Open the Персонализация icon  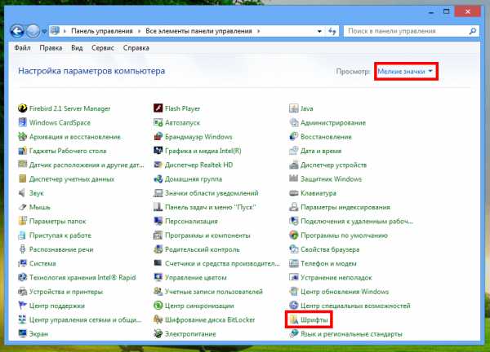158,221
